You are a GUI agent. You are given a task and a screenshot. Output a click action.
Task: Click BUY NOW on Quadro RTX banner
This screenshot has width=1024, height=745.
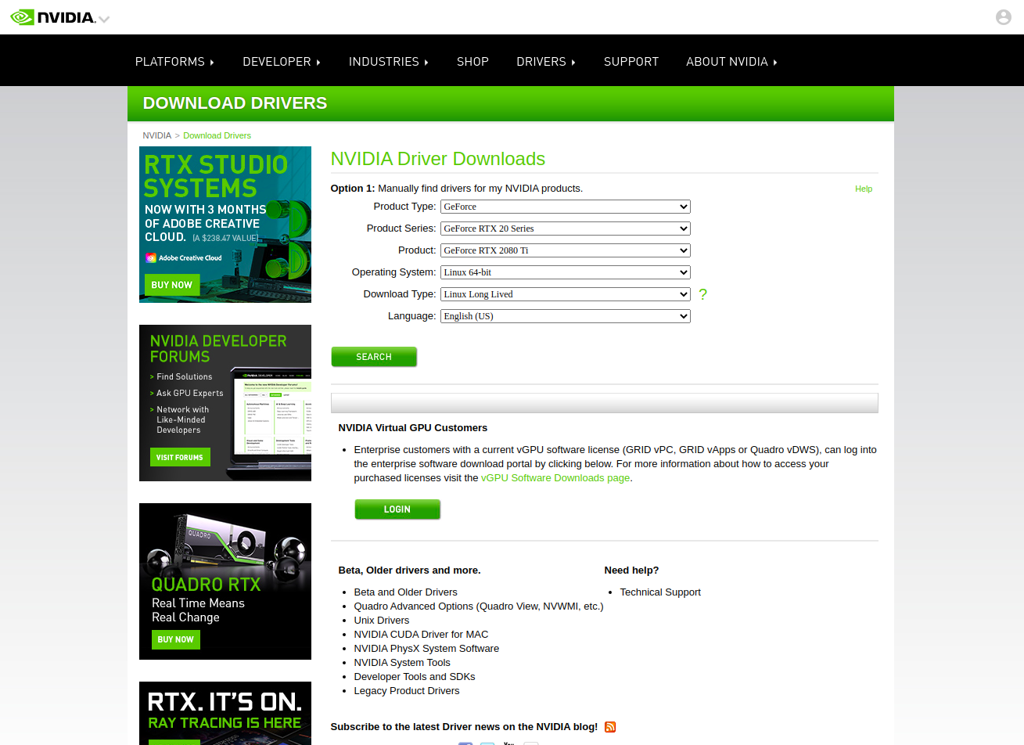point(176,639)
